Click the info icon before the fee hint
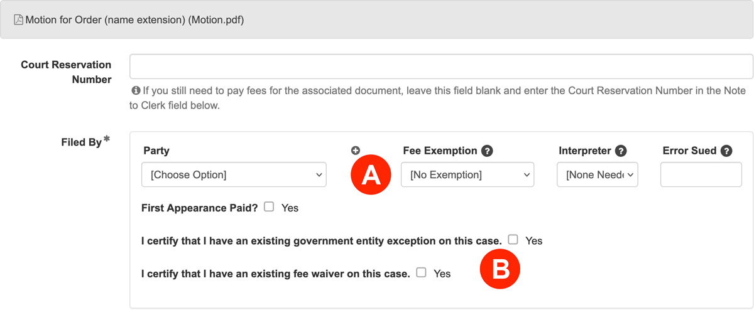The width and height of the screenshot is (754, 310). [x=135, y=91]
